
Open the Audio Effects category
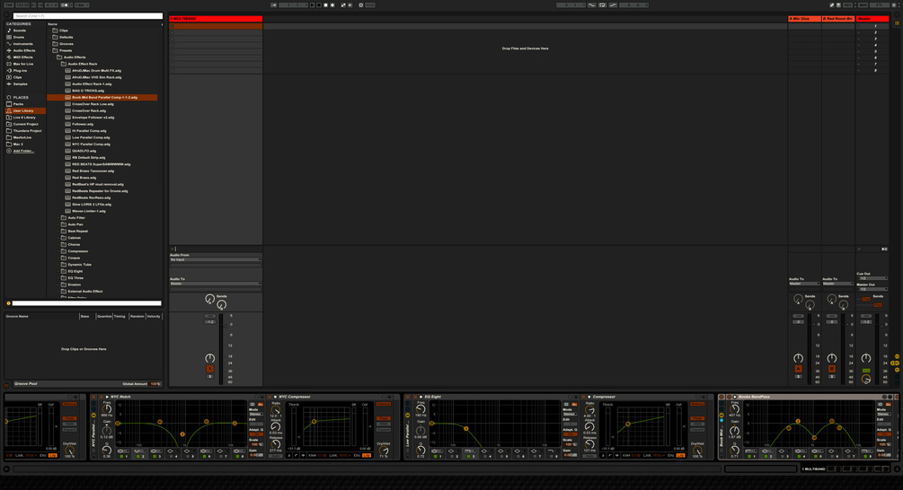23,50
